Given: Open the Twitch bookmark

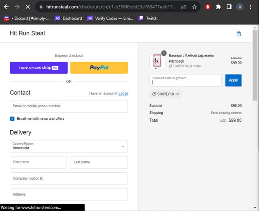Looking at the screenshot, I should coord(148,18).
